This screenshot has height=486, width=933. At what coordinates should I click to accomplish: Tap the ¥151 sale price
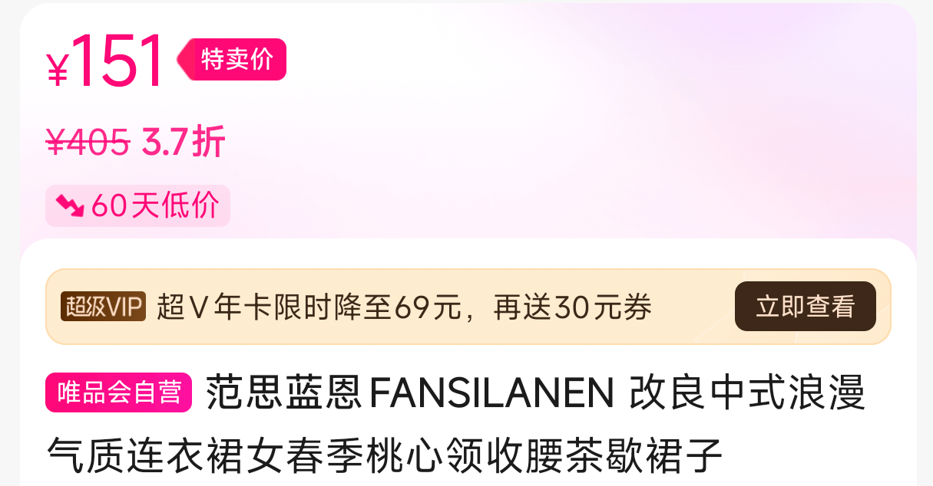coord(105,61)
